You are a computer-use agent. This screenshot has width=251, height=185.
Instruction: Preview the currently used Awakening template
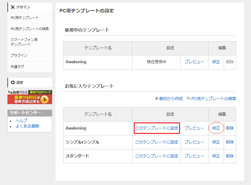point(194,62)
